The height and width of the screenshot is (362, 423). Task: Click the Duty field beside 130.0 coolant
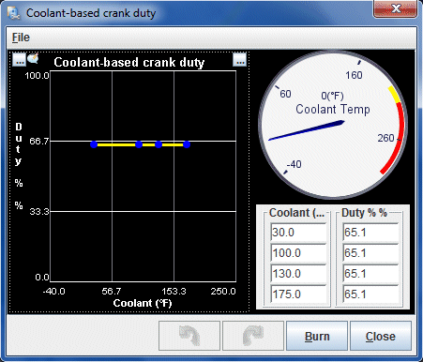click(370, 273)
